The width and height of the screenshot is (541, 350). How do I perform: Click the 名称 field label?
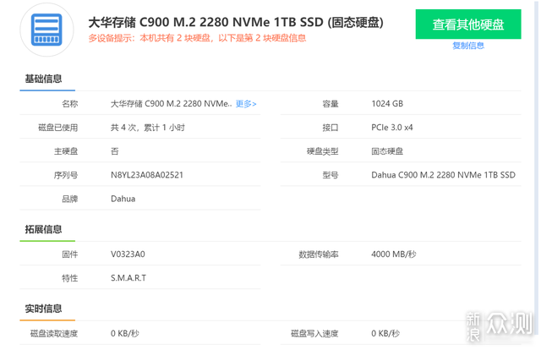(x=69, y=104)
